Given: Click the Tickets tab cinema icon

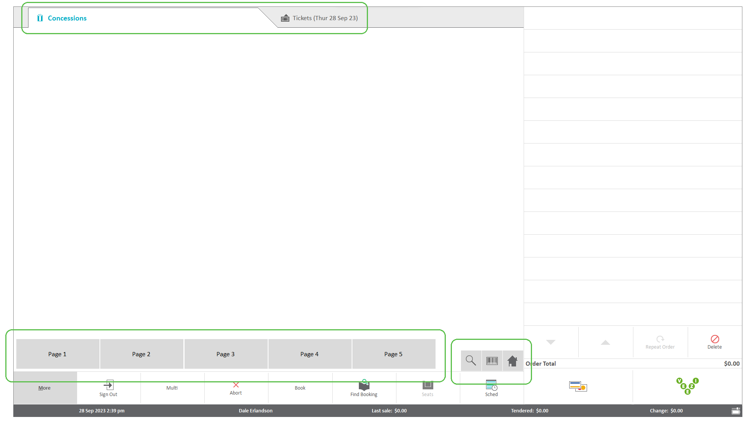Looking at the screenshot, I should click(x=285, y=18).
